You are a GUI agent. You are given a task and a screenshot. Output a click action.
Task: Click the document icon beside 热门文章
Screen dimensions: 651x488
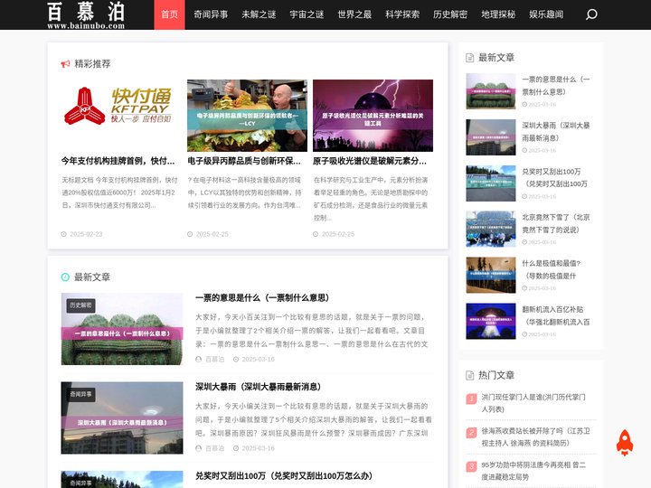(x=469, y=375)
